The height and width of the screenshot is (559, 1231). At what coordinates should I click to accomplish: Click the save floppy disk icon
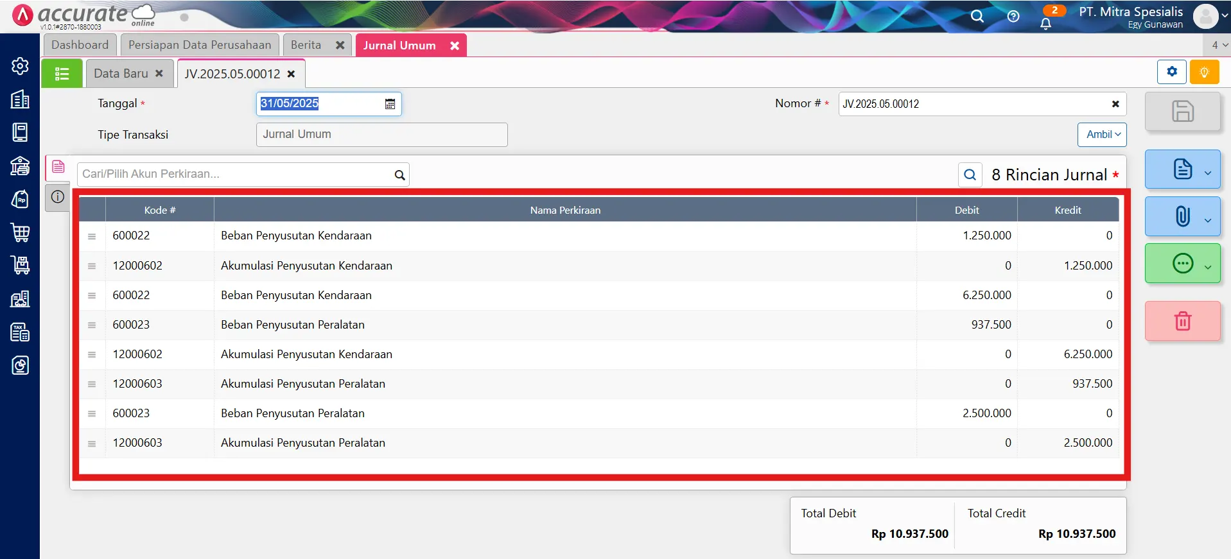point(1182,112)
